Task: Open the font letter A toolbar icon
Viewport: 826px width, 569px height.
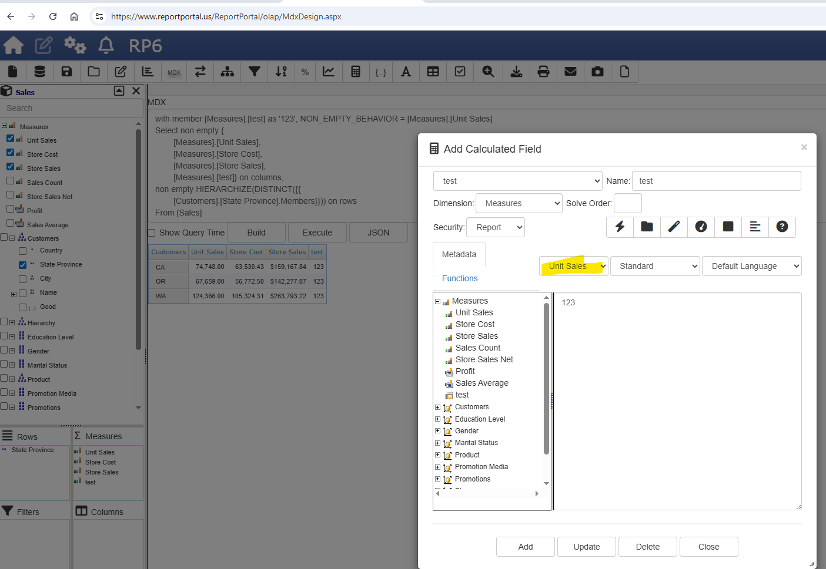Action: [x=406, y=72]
